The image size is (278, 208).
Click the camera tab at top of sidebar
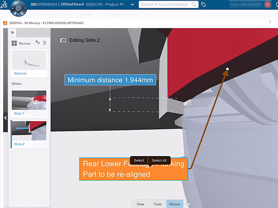12,32
